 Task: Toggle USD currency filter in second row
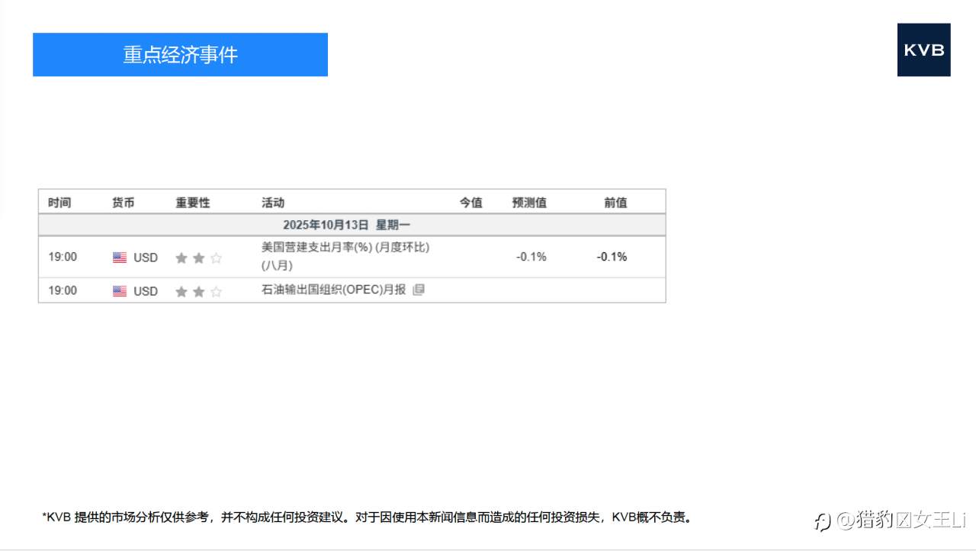146,291
